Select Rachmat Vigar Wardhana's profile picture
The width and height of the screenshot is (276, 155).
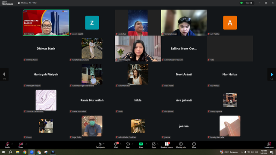click(92, 74)
